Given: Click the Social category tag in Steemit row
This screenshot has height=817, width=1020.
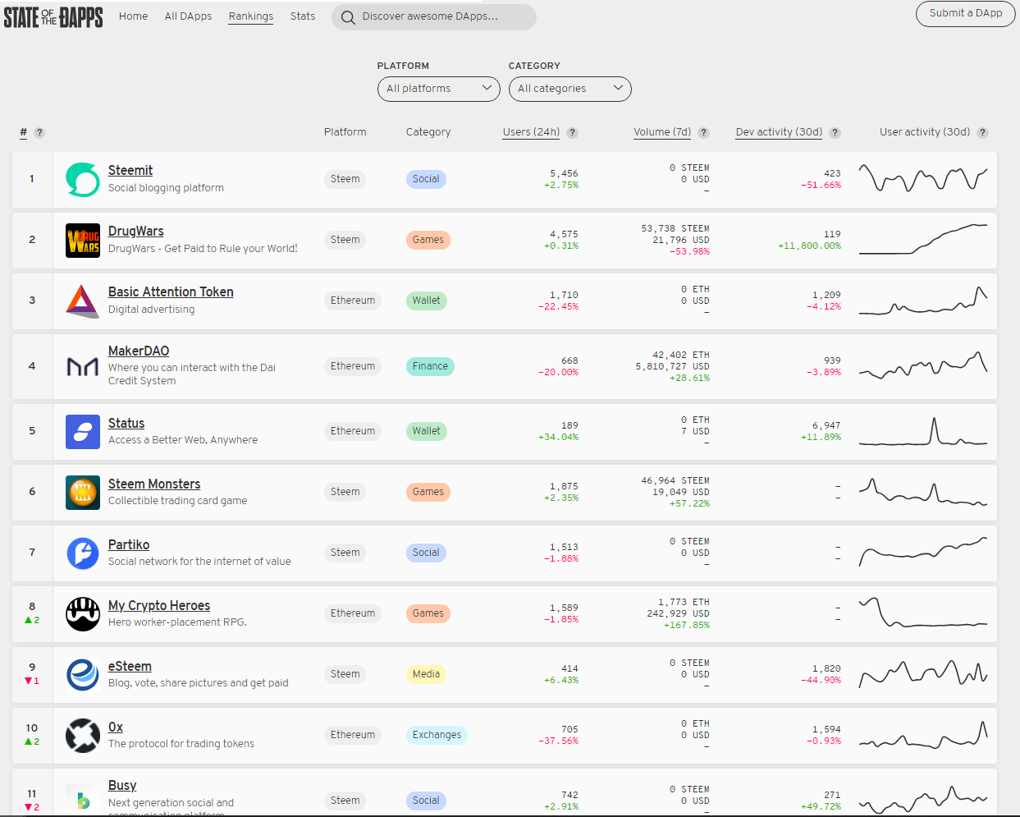Looking at the screenshot, I should [x=426, y=179].
